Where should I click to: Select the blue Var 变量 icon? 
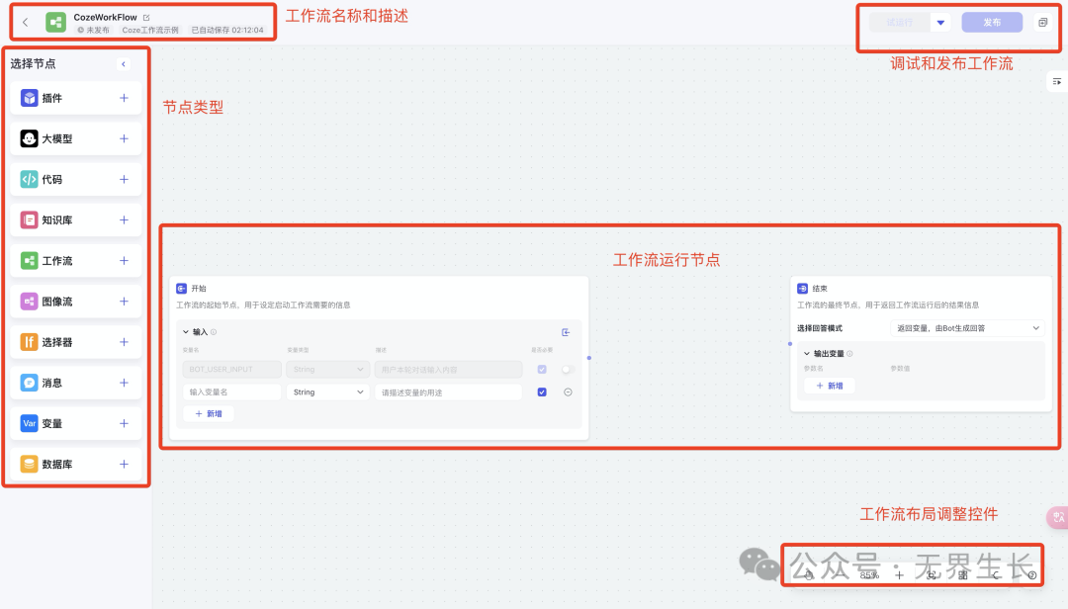(x=29, y=424)
